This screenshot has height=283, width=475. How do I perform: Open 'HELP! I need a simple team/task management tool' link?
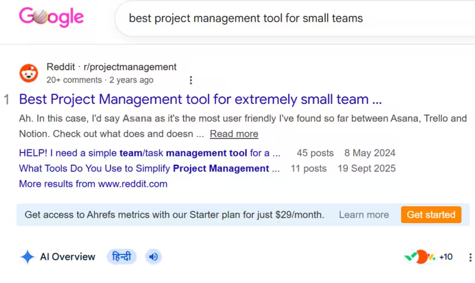click(x=150, y=153)
